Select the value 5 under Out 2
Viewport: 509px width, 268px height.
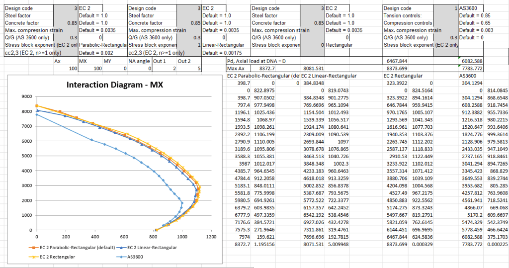[x=199, y=68]
